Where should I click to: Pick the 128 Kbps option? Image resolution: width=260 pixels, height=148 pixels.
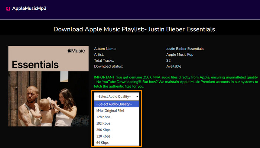click(x=117, y=117)
